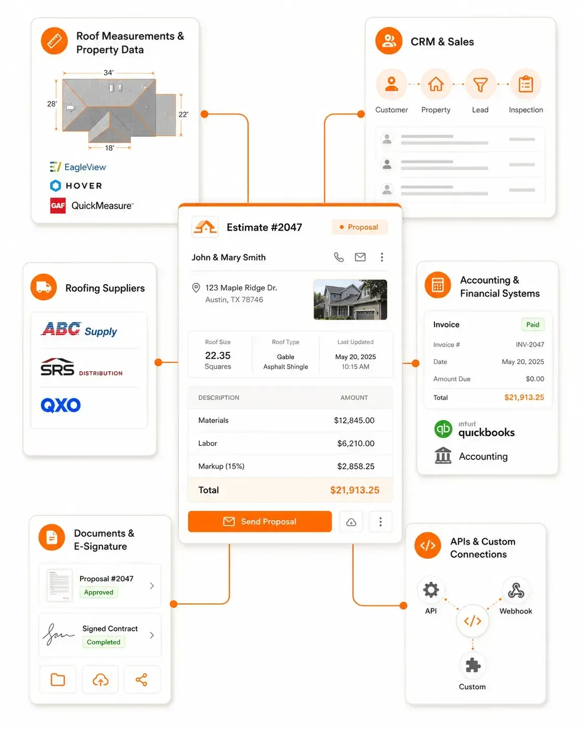Open the house photo thumbnail
Screen dimensions: 585x731
(350, 299)
